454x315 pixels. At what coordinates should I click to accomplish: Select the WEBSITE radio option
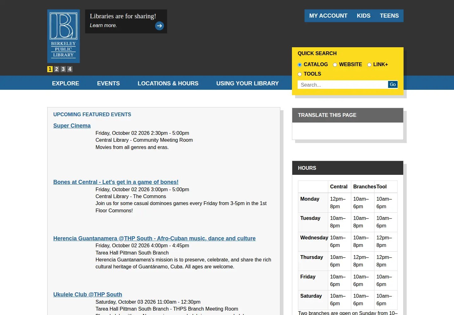coord(335,65)
